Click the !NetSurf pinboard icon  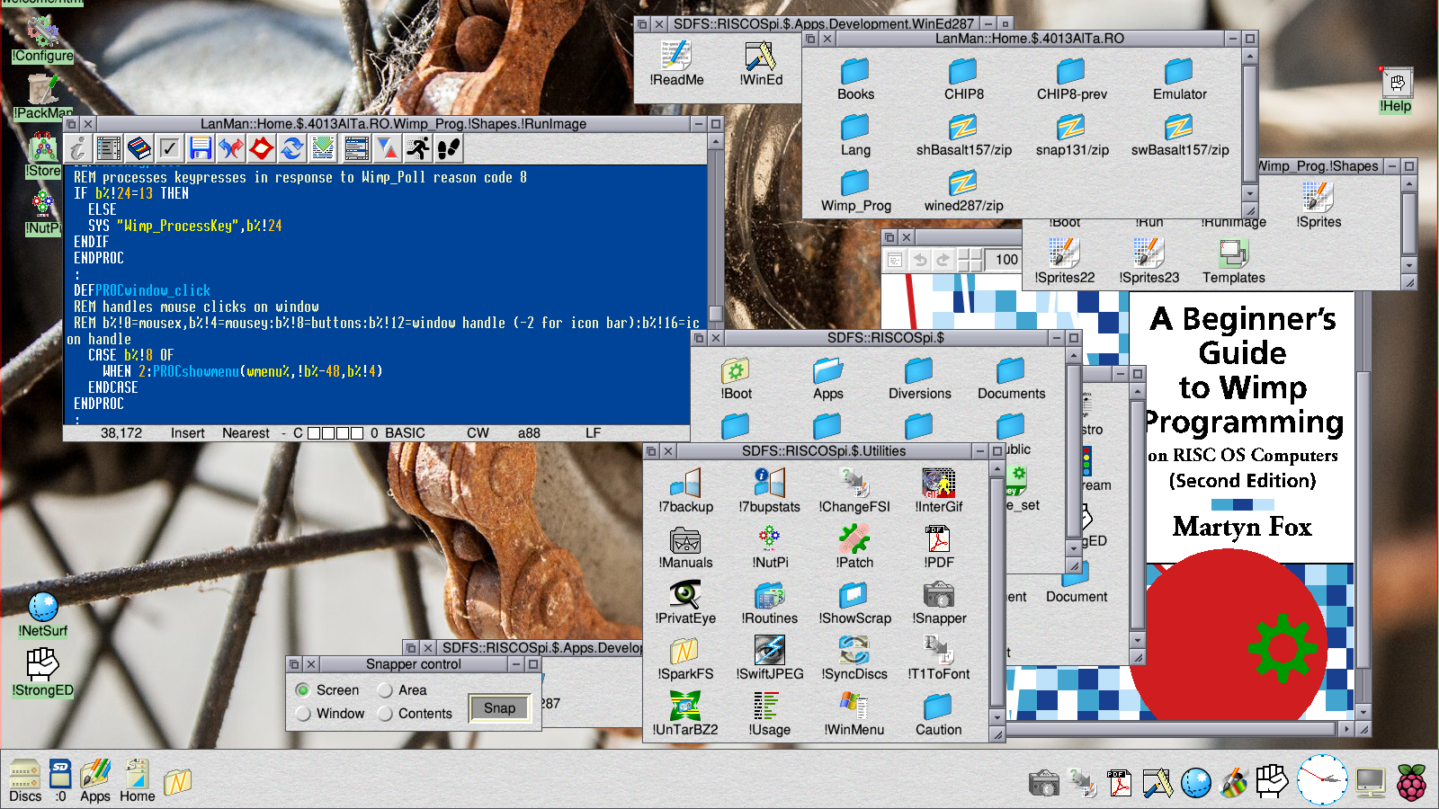pos(42,616)
